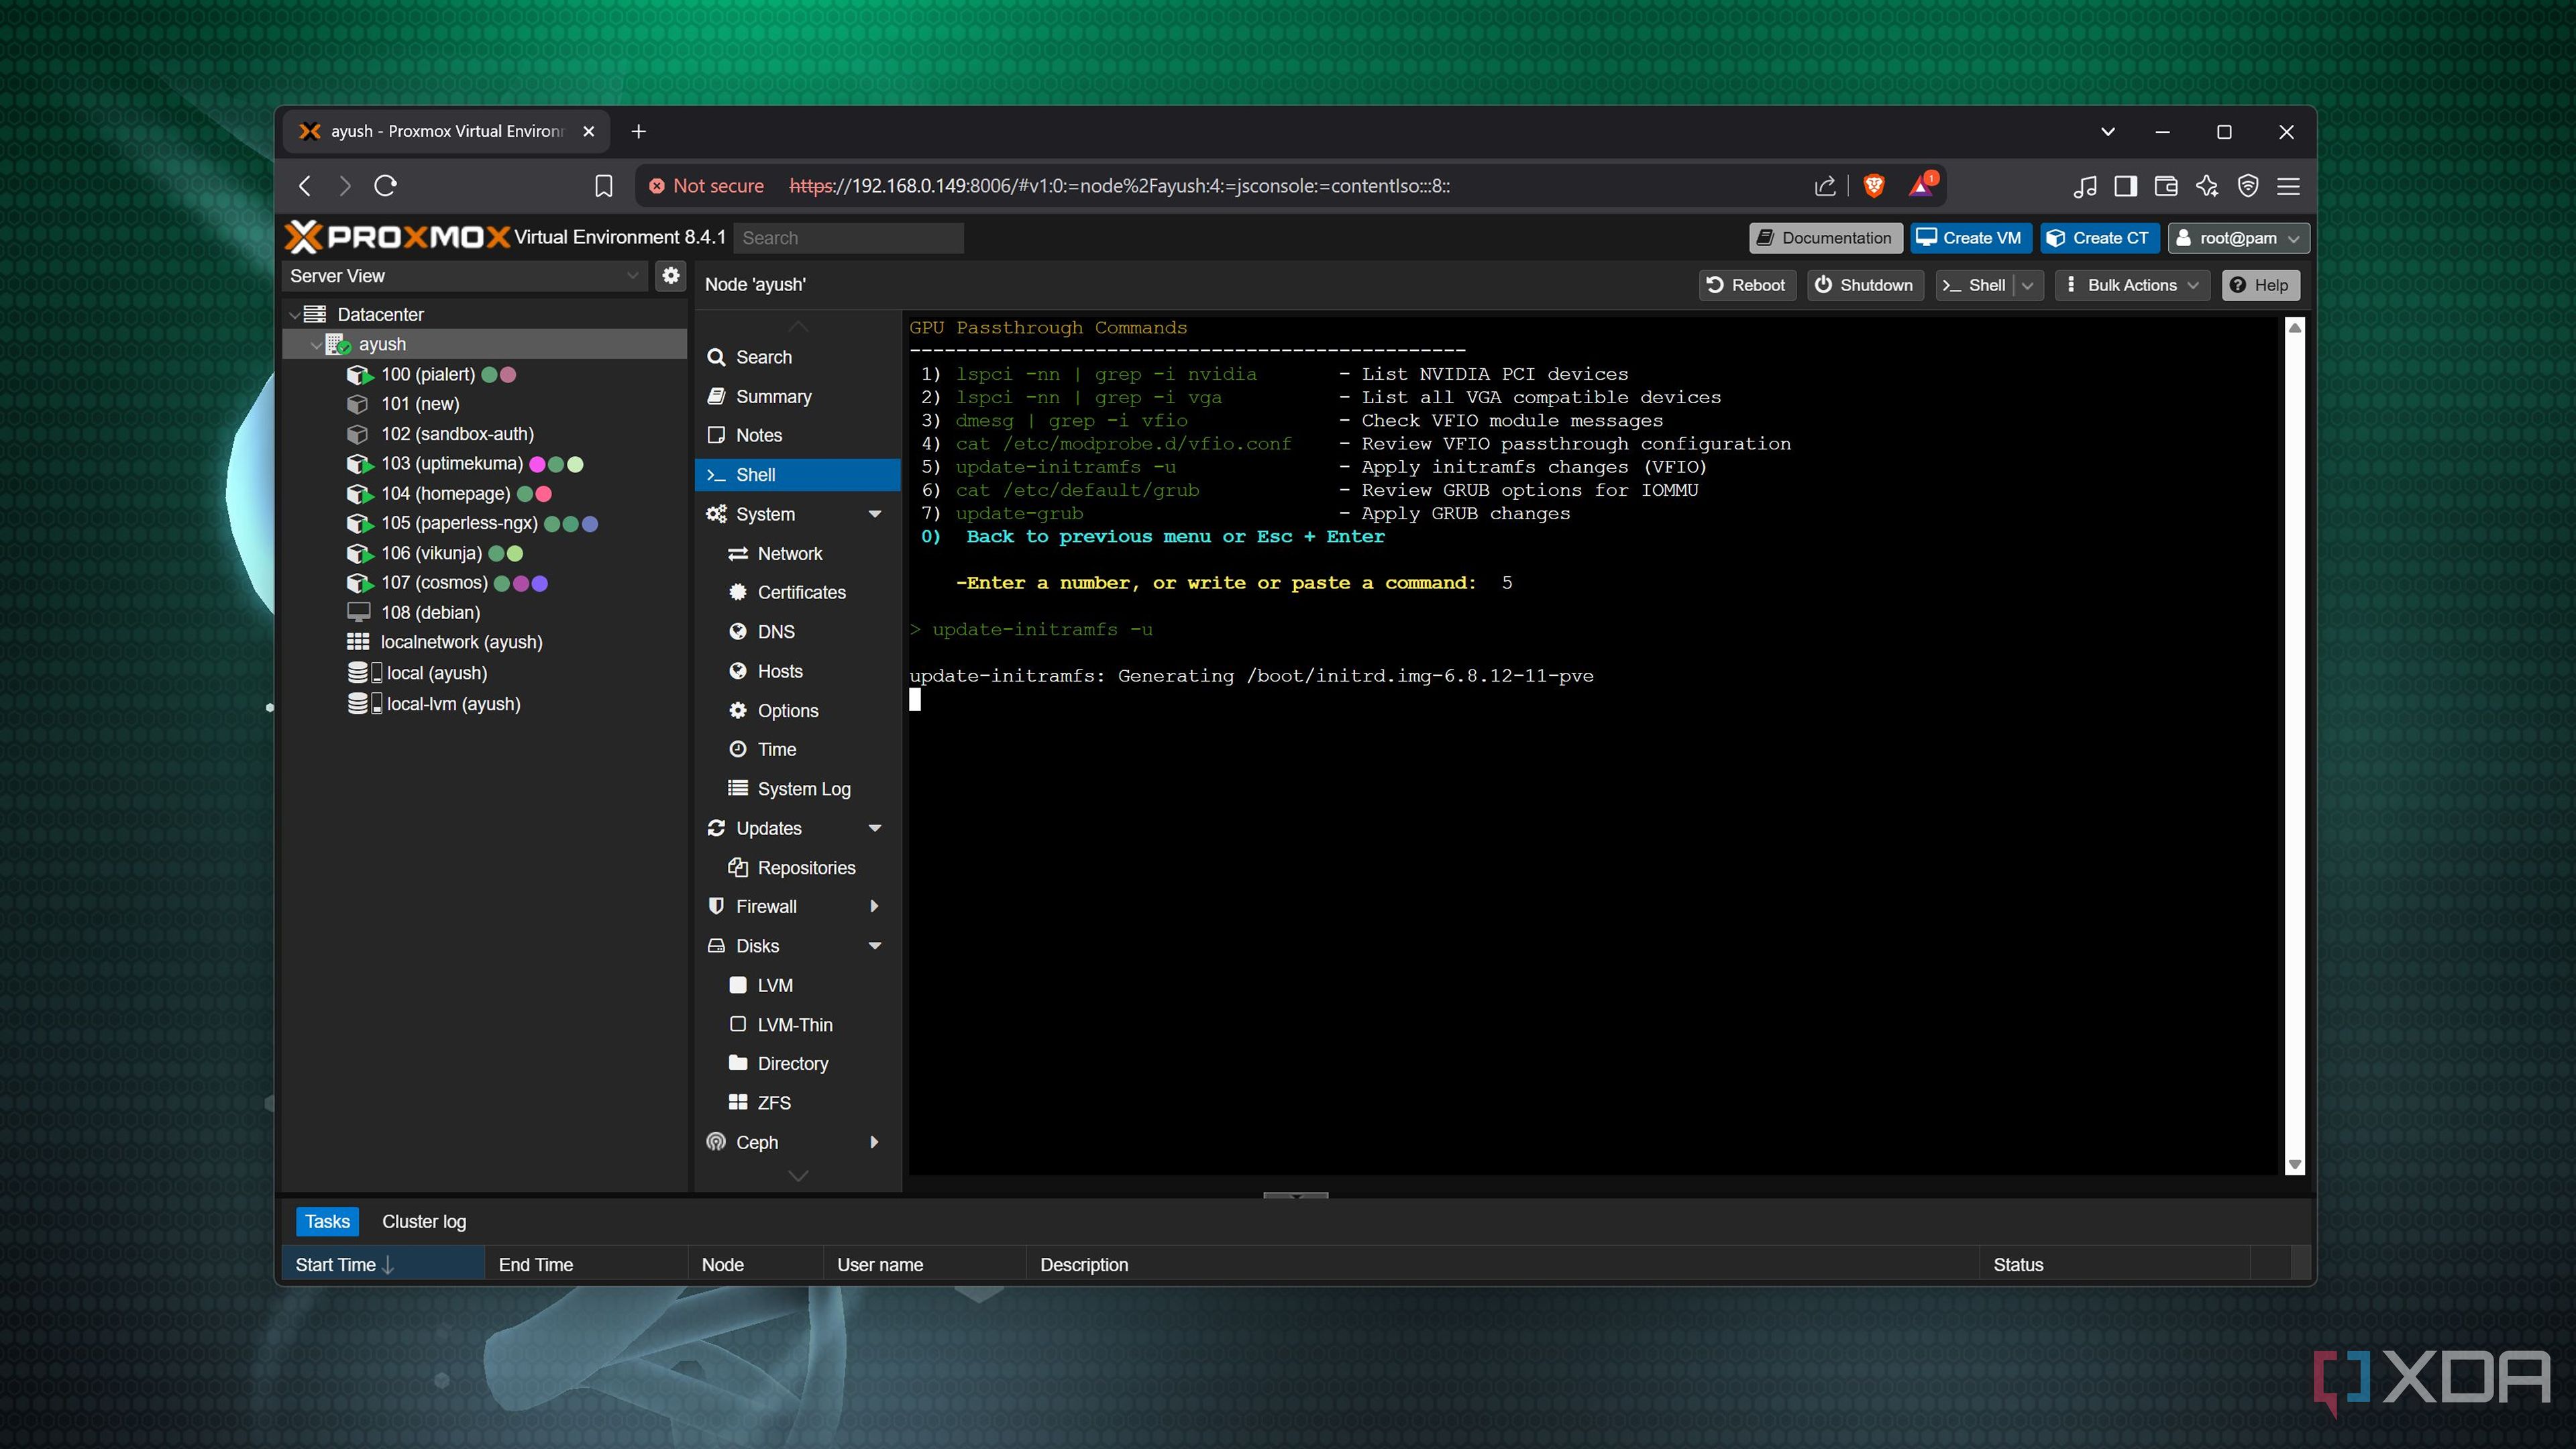
Task: Click the Create VM button
Action: point(1970,238)
